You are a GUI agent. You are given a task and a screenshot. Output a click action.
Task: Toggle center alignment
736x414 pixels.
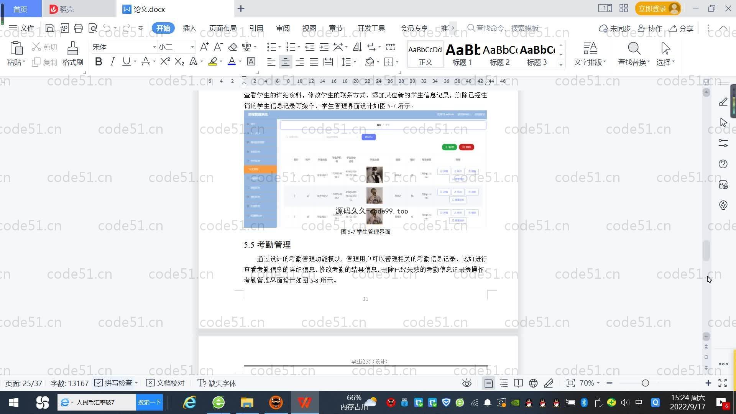(x=285, y=62)
